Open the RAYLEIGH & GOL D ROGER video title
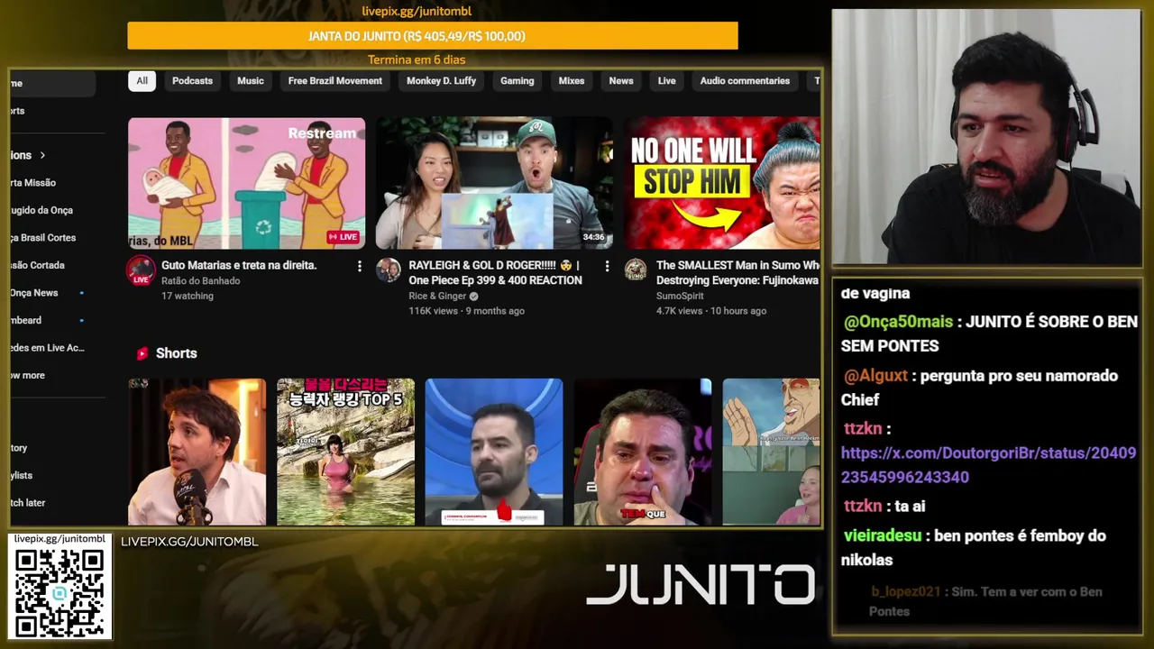Viewport: 1154px width, 649px height. coord(496,272)
